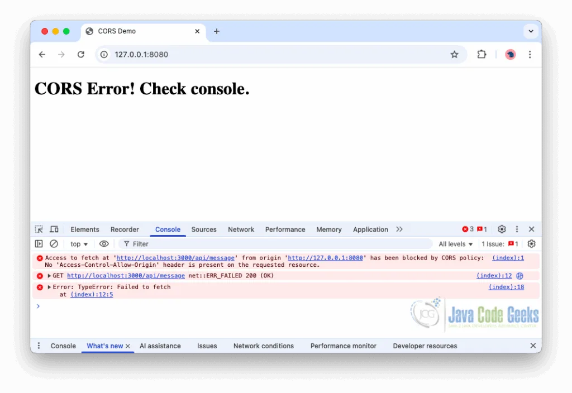The width and height of the screenshot is (572, 393).
Task: Open the drawer three-dot menu
Action: pyautogui.click(x=39, y=346)
